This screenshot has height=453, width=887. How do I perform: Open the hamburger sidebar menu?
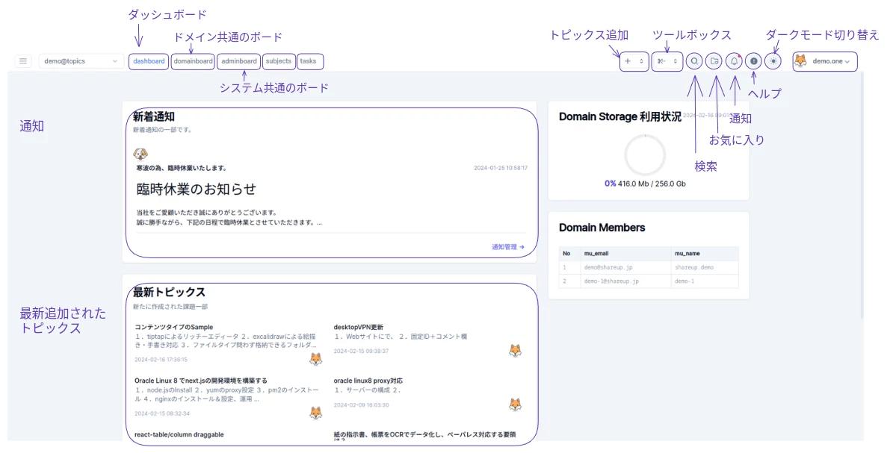[x=22, y=61]
